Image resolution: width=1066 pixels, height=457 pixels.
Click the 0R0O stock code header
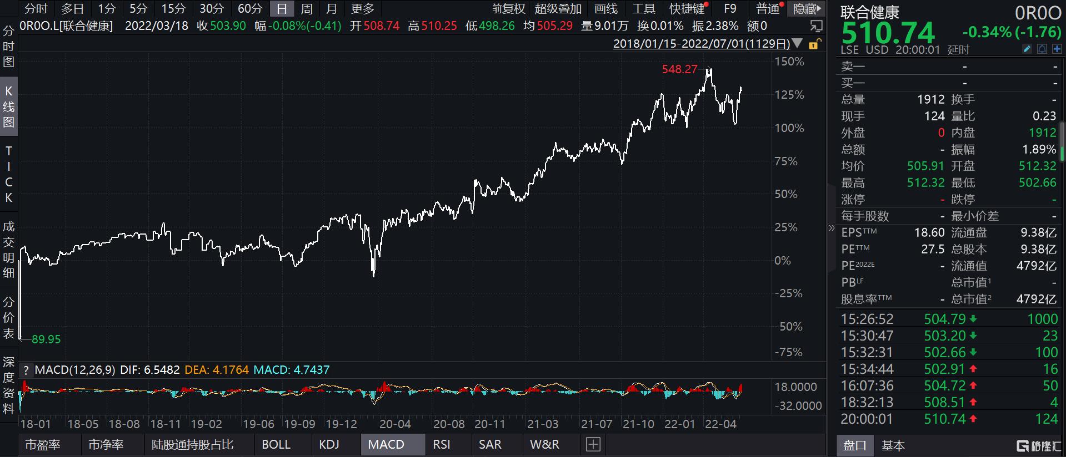pyautogui.click(x=1038, y=12)
